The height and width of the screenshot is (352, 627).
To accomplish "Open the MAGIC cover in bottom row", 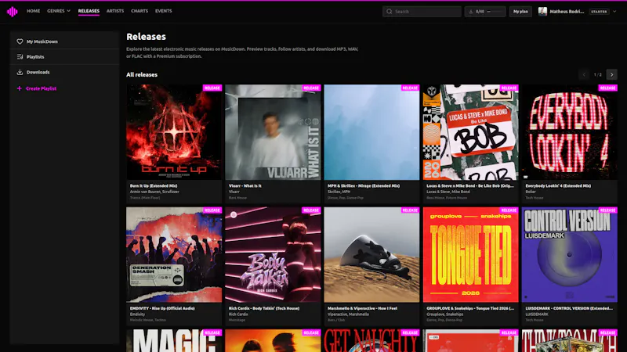I will coord(174,341).
